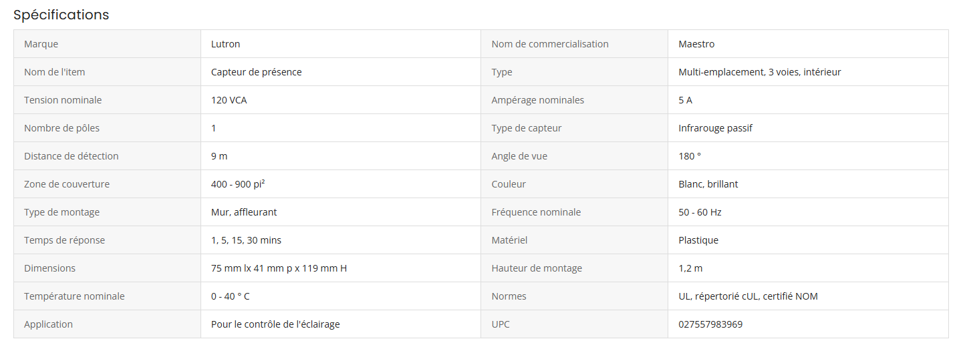Click the 1,2 m mounting height value
The width and height of the screenshot is (959, 357).
pos(690,268)
